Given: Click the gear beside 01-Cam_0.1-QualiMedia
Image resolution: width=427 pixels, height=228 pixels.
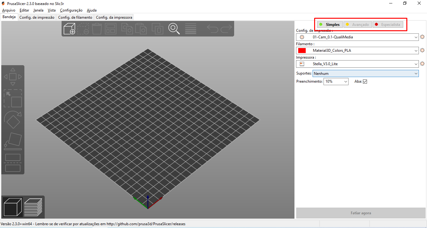Looking at the screenshot, I should pos(422,37).
